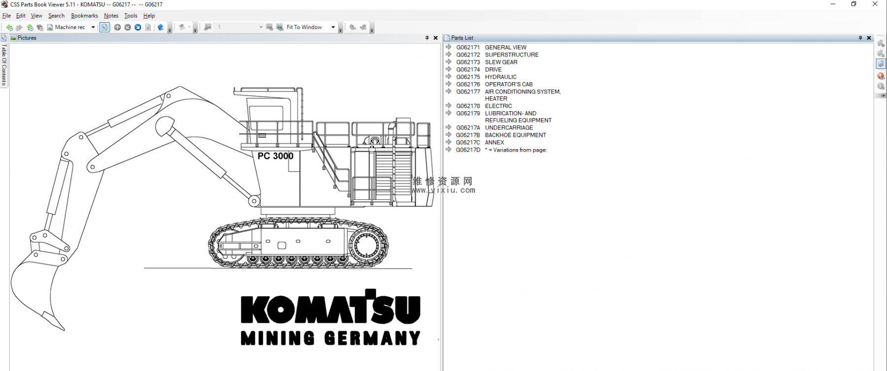Click the page picture icon before number field

[x=208, y=28]
